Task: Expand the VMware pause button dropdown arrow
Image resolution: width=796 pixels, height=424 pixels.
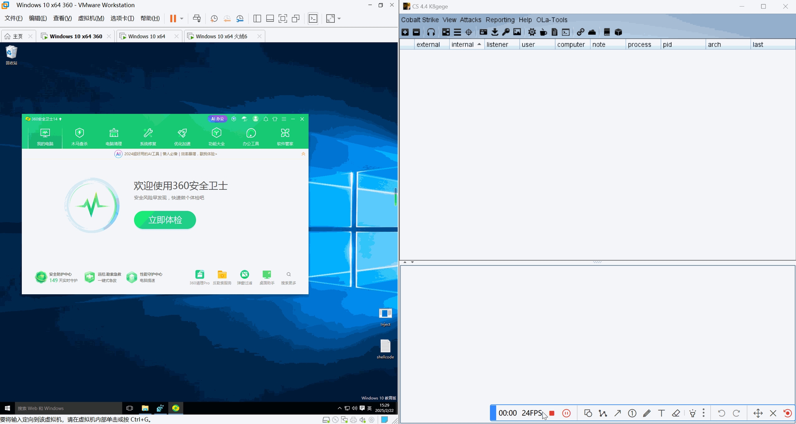Action: pos(182,19)
